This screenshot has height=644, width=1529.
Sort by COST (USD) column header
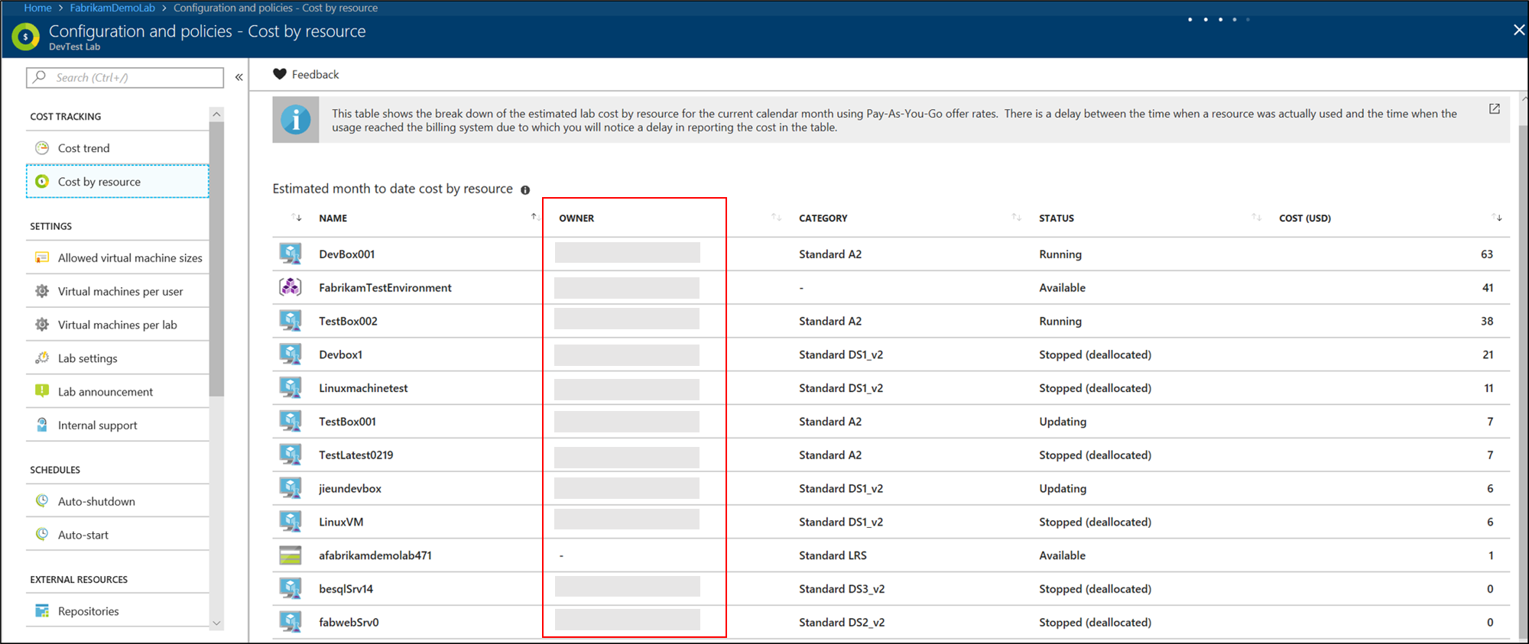tap(1305, 218)
